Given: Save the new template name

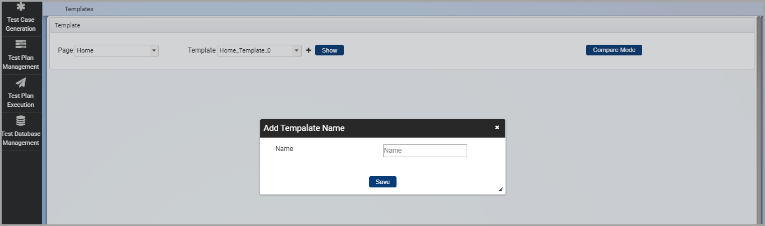Looking at the screenshot, I should coord(382,182).
